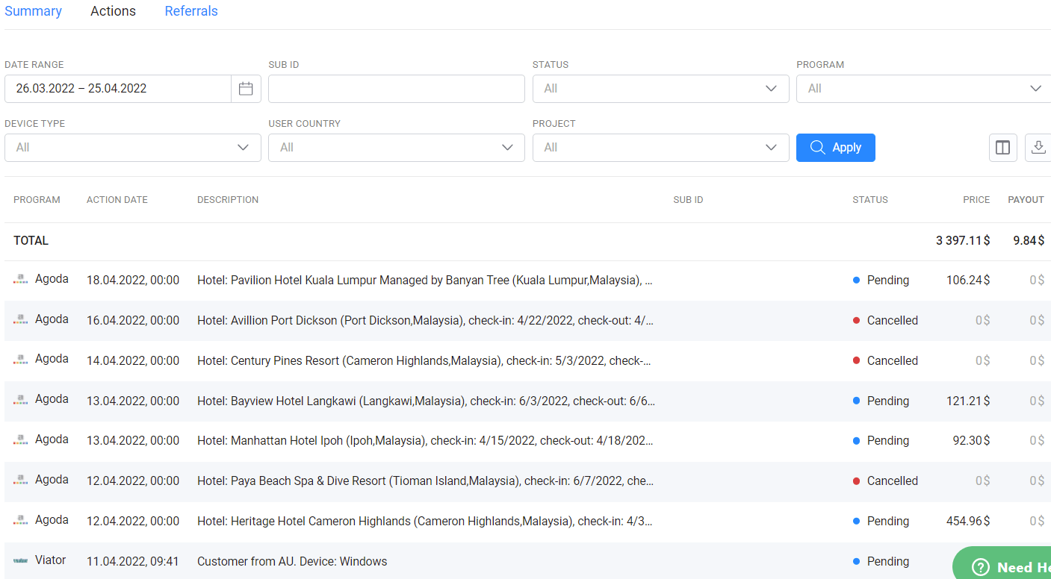Click the column settings icon

coord(1002,148)
